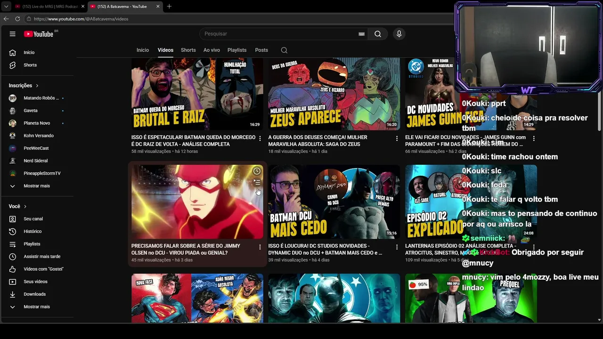
Task: Expand Mostrar mais under Inscrições
Action: [x=37, y=186]
